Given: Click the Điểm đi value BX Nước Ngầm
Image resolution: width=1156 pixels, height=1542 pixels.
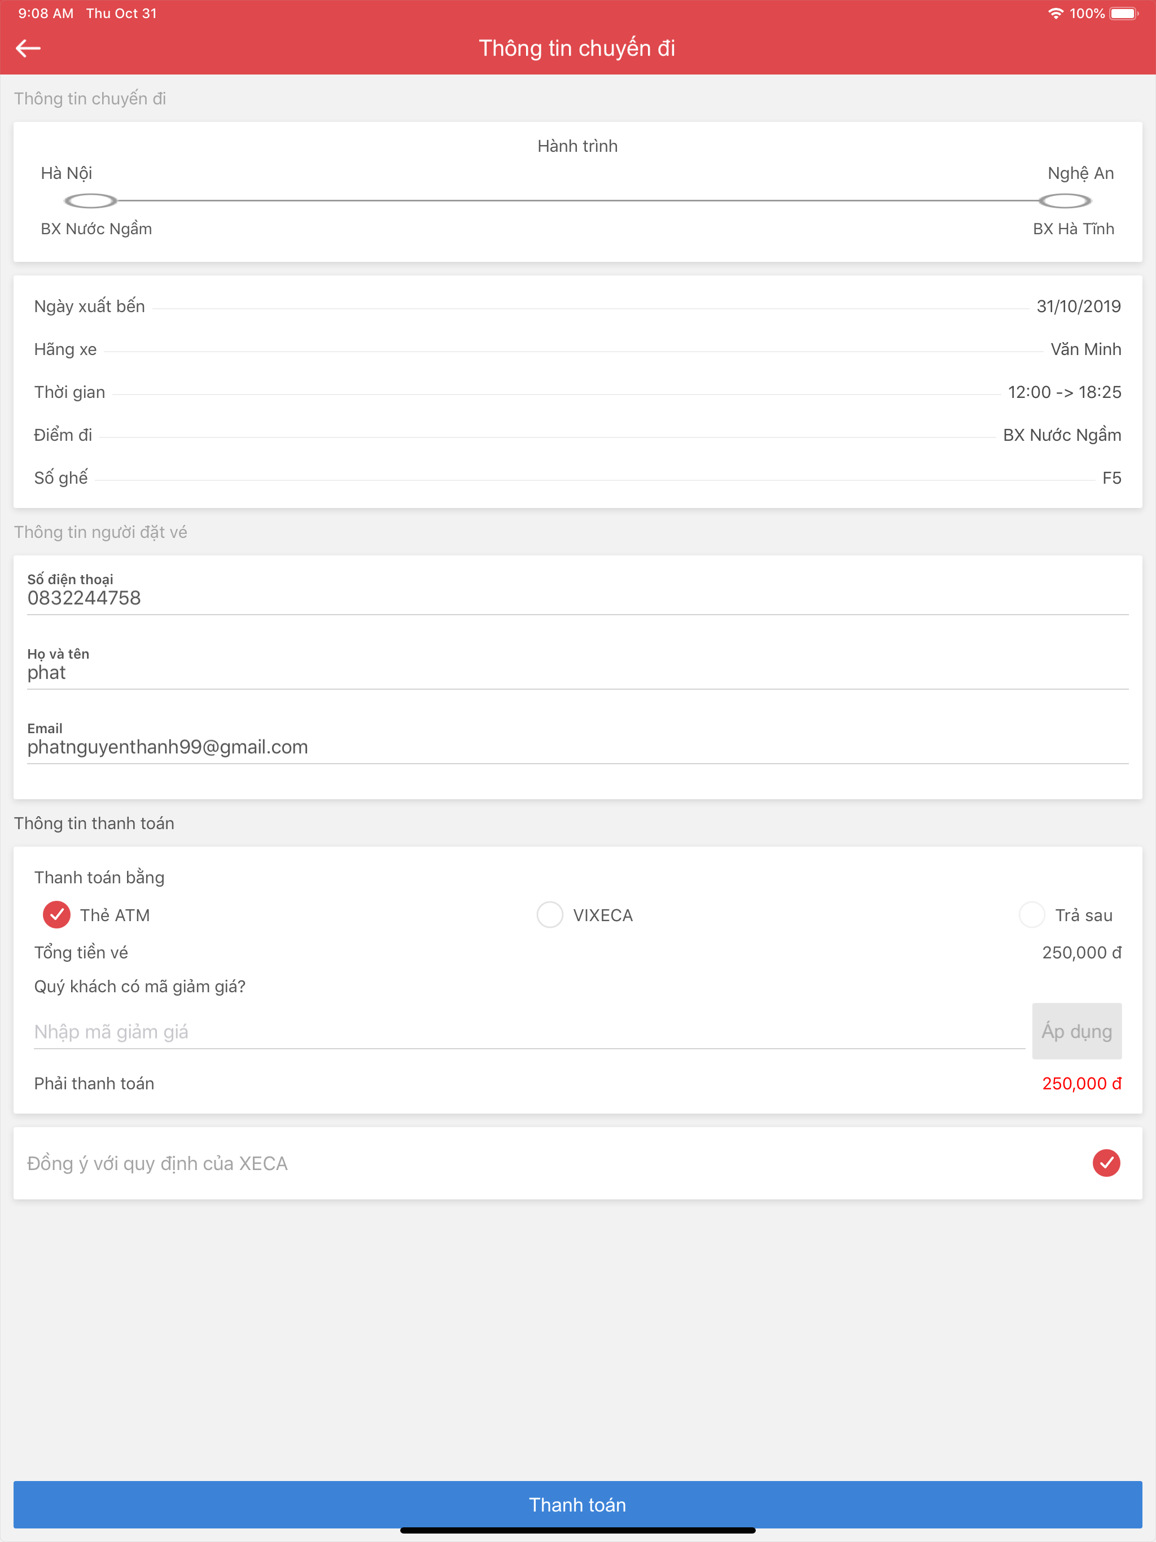Looking at the screenshot, I should (x=1062, y=435).
